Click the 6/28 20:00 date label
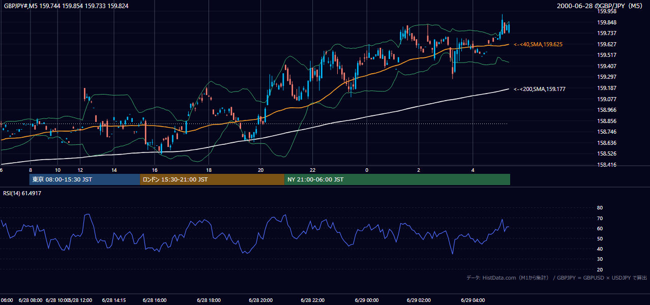Image resolution: width=650 pixels, height=305 pixels. (x=260, y=300)
